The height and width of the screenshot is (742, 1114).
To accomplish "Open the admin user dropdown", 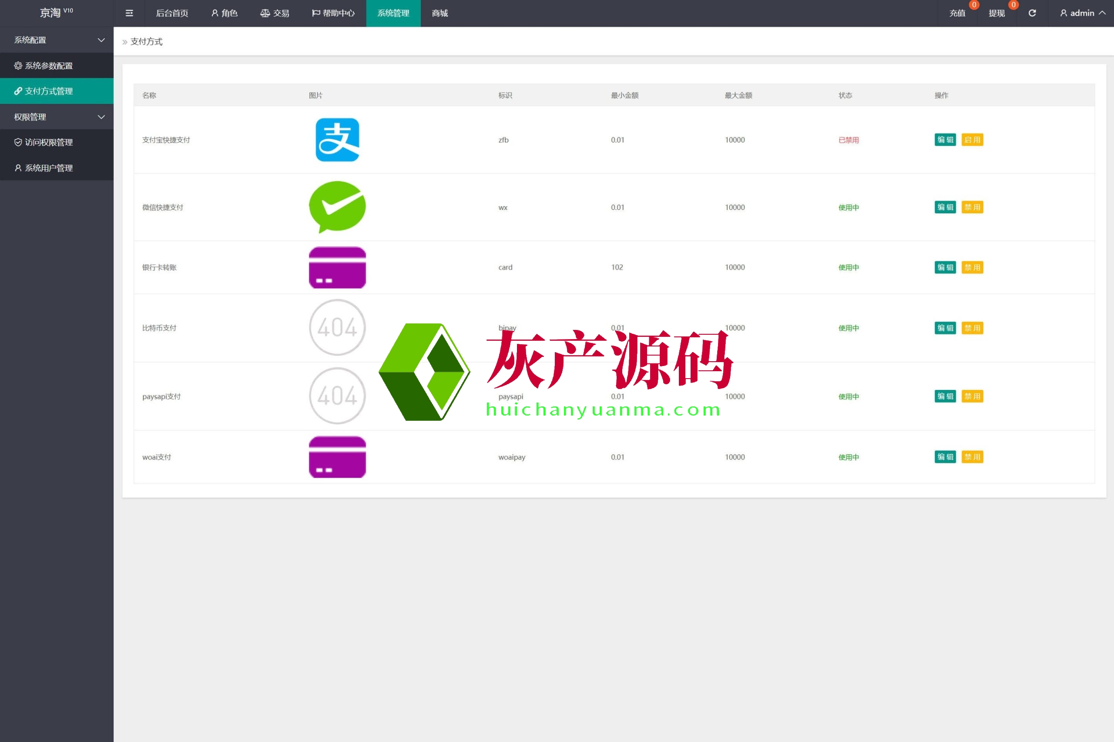I will pos(1082,13).
